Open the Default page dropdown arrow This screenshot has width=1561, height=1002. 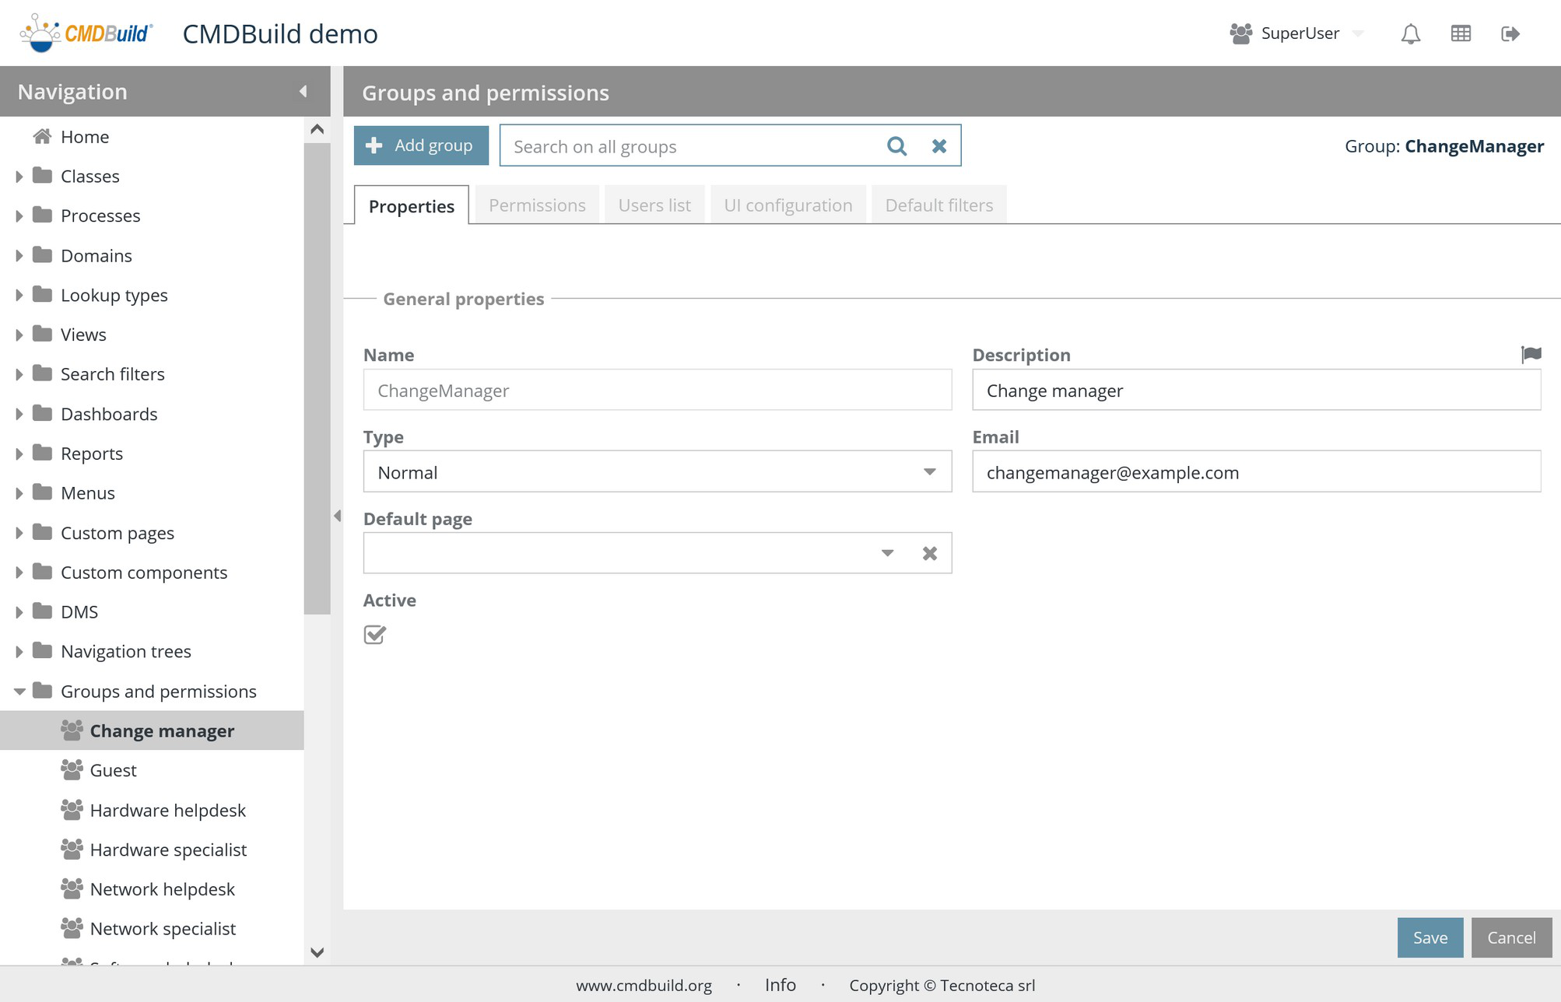(887, 553)
